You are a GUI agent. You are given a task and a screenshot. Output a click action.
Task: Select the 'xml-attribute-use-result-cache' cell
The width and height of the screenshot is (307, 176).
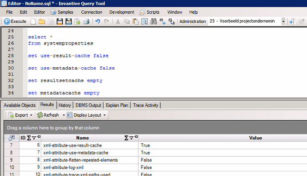point(89,145)
